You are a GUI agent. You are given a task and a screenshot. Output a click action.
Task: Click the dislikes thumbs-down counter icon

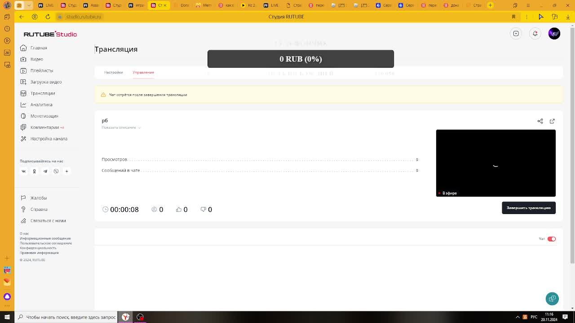click(x=203, y=210)
